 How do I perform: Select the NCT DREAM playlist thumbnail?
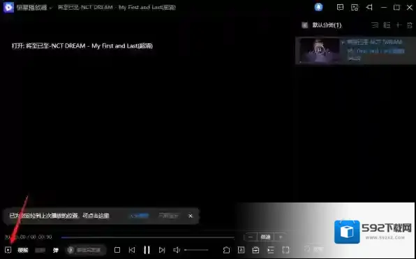(320, 50)
